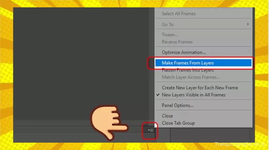
Task: Click Select All Frames in the menu
Action: (x=179, y=14)
